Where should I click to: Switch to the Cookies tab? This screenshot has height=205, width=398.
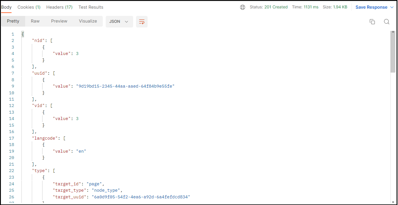(29, 7)
